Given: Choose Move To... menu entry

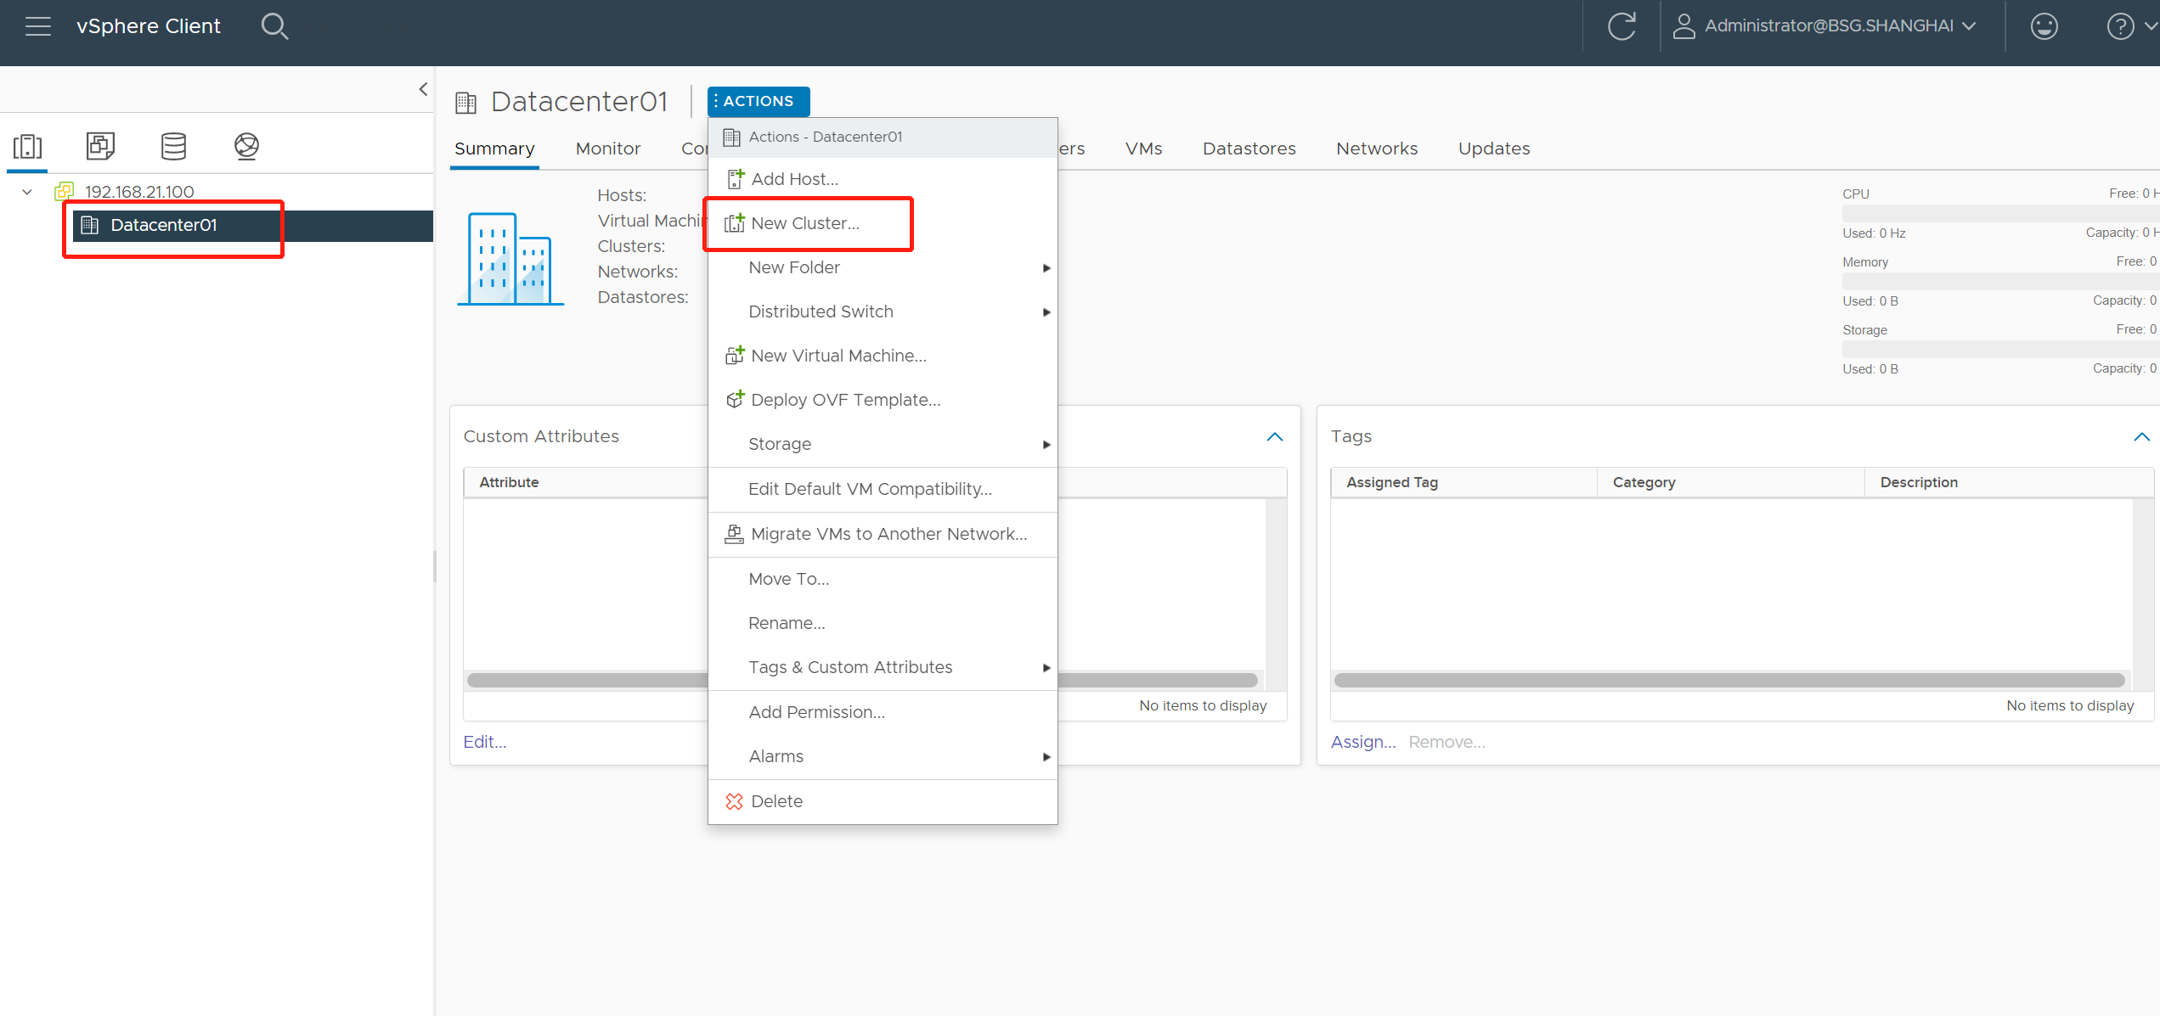Looking at the screenshot, I should tap(883, 579).
